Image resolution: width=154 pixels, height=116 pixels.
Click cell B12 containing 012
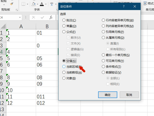point(47,103)
